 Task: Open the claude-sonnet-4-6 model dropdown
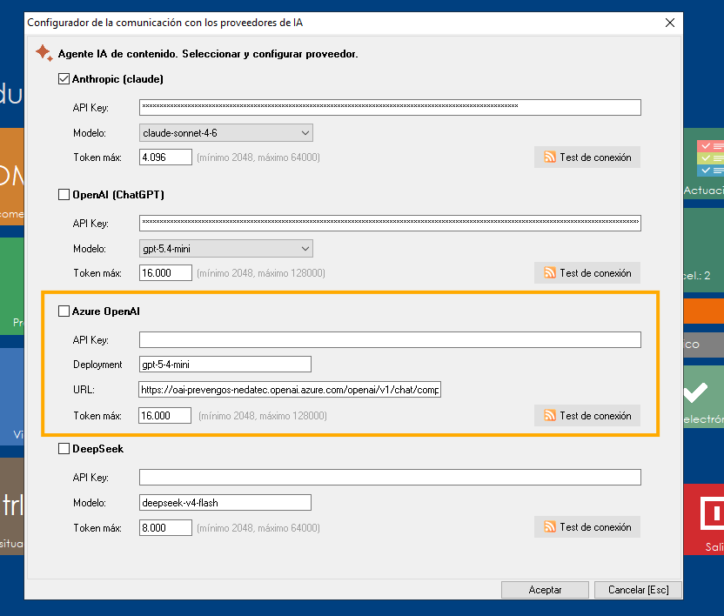pyautogui.click(x=225, y=133)
